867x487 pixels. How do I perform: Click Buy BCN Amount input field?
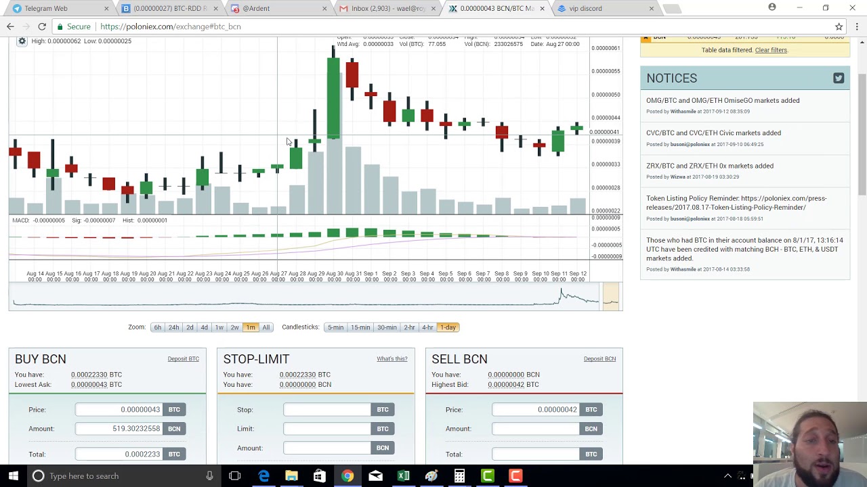coord(119,429)
